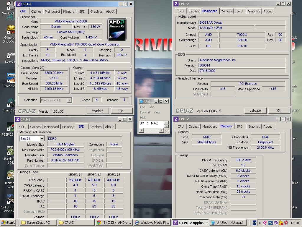Switch to ScreenGrabs PC folder in taskbar
The width and height of the screenshot is (302, 227).
click(x=38, y=223)
